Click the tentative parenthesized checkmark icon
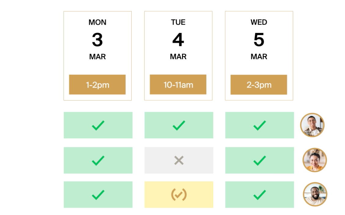The width and height of the screenshot is (345, 215). point(179,195)
